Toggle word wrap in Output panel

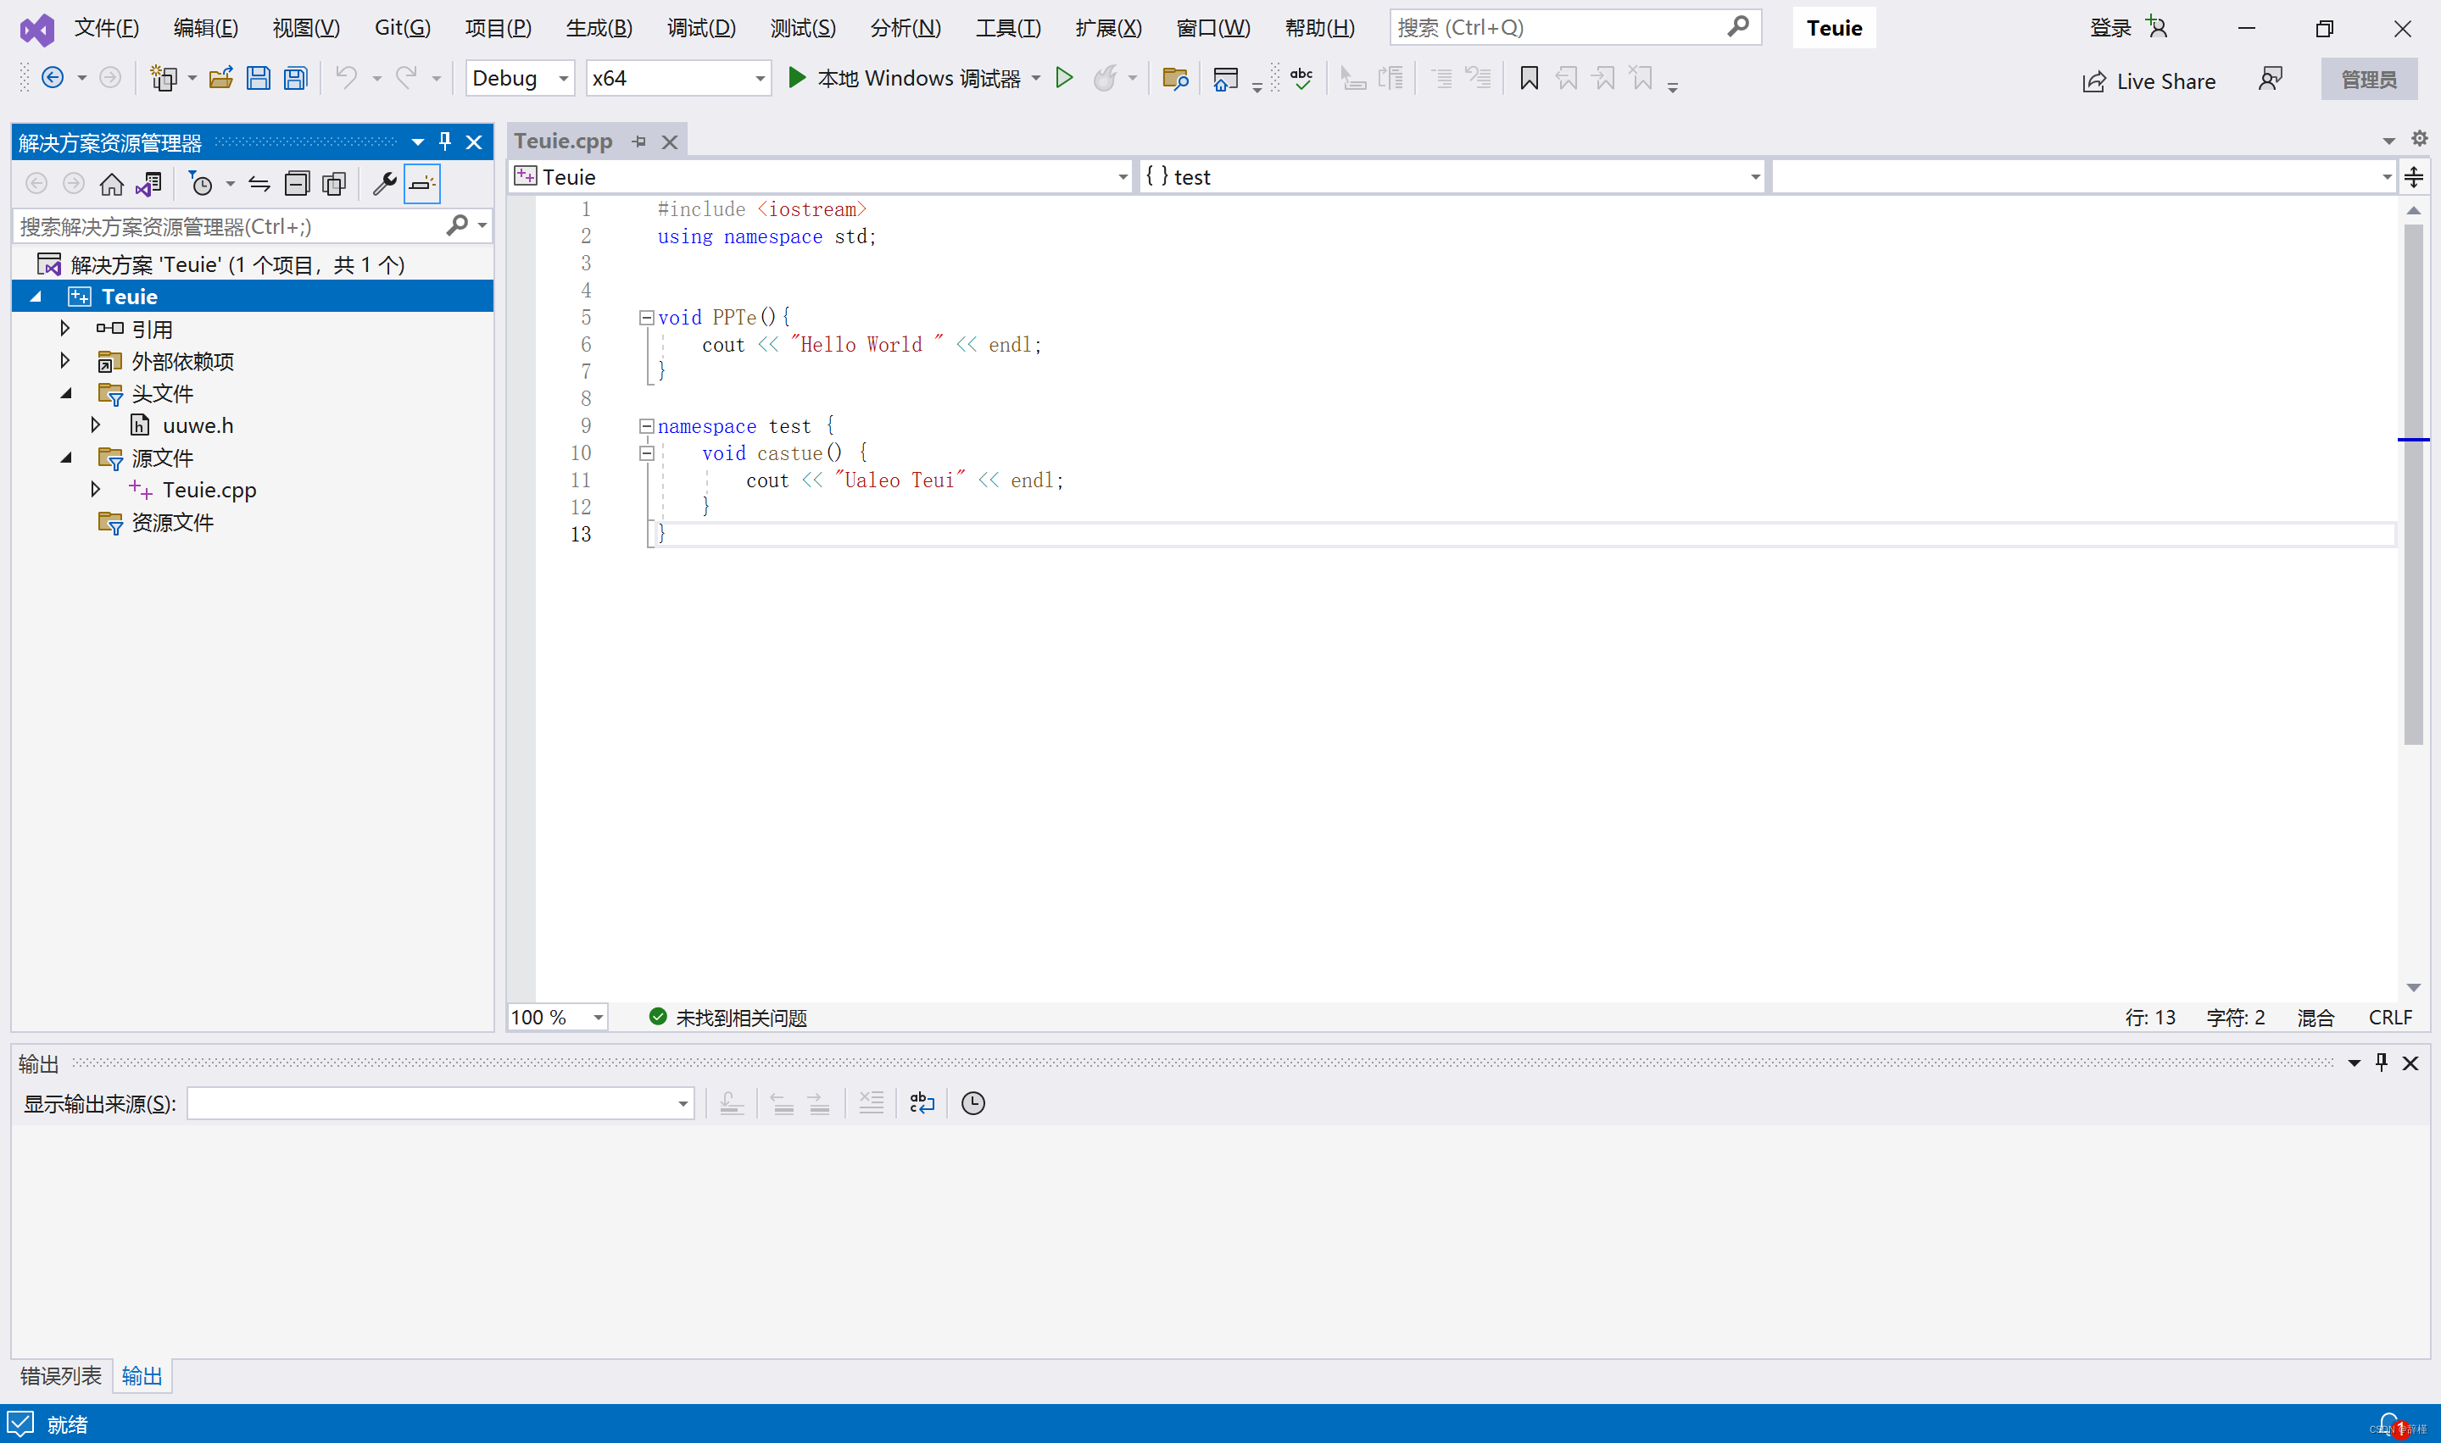pos(922,1102)
